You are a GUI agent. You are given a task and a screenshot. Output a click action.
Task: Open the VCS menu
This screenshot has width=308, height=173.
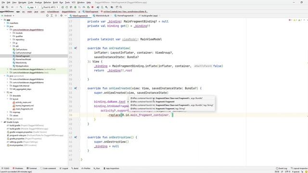coord(74,2)
